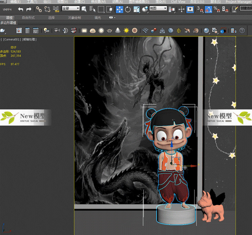Click the help question mark icon
Viewport: 252px width, 235px height.
click(x=242, y=31)
